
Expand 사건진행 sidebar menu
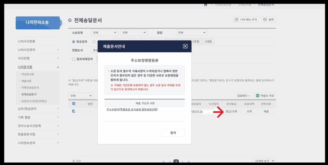38,58
